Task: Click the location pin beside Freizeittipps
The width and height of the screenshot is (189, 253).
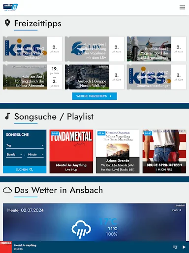Action: (x=7, y=23)
